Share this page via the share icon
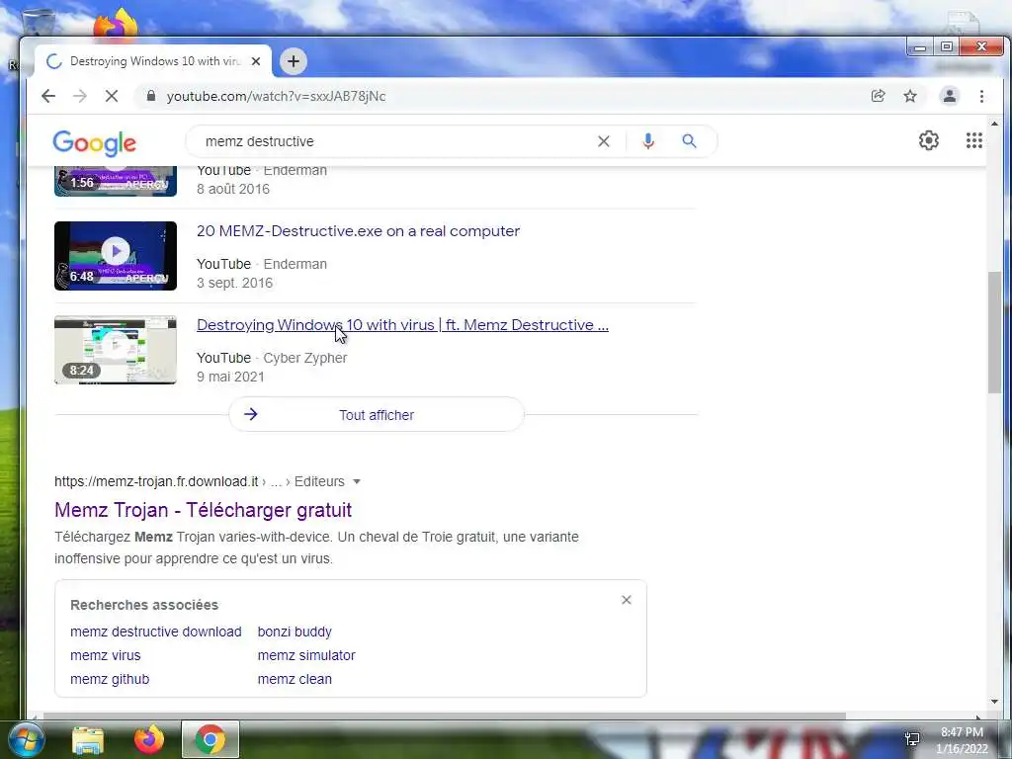 [878, 96]
